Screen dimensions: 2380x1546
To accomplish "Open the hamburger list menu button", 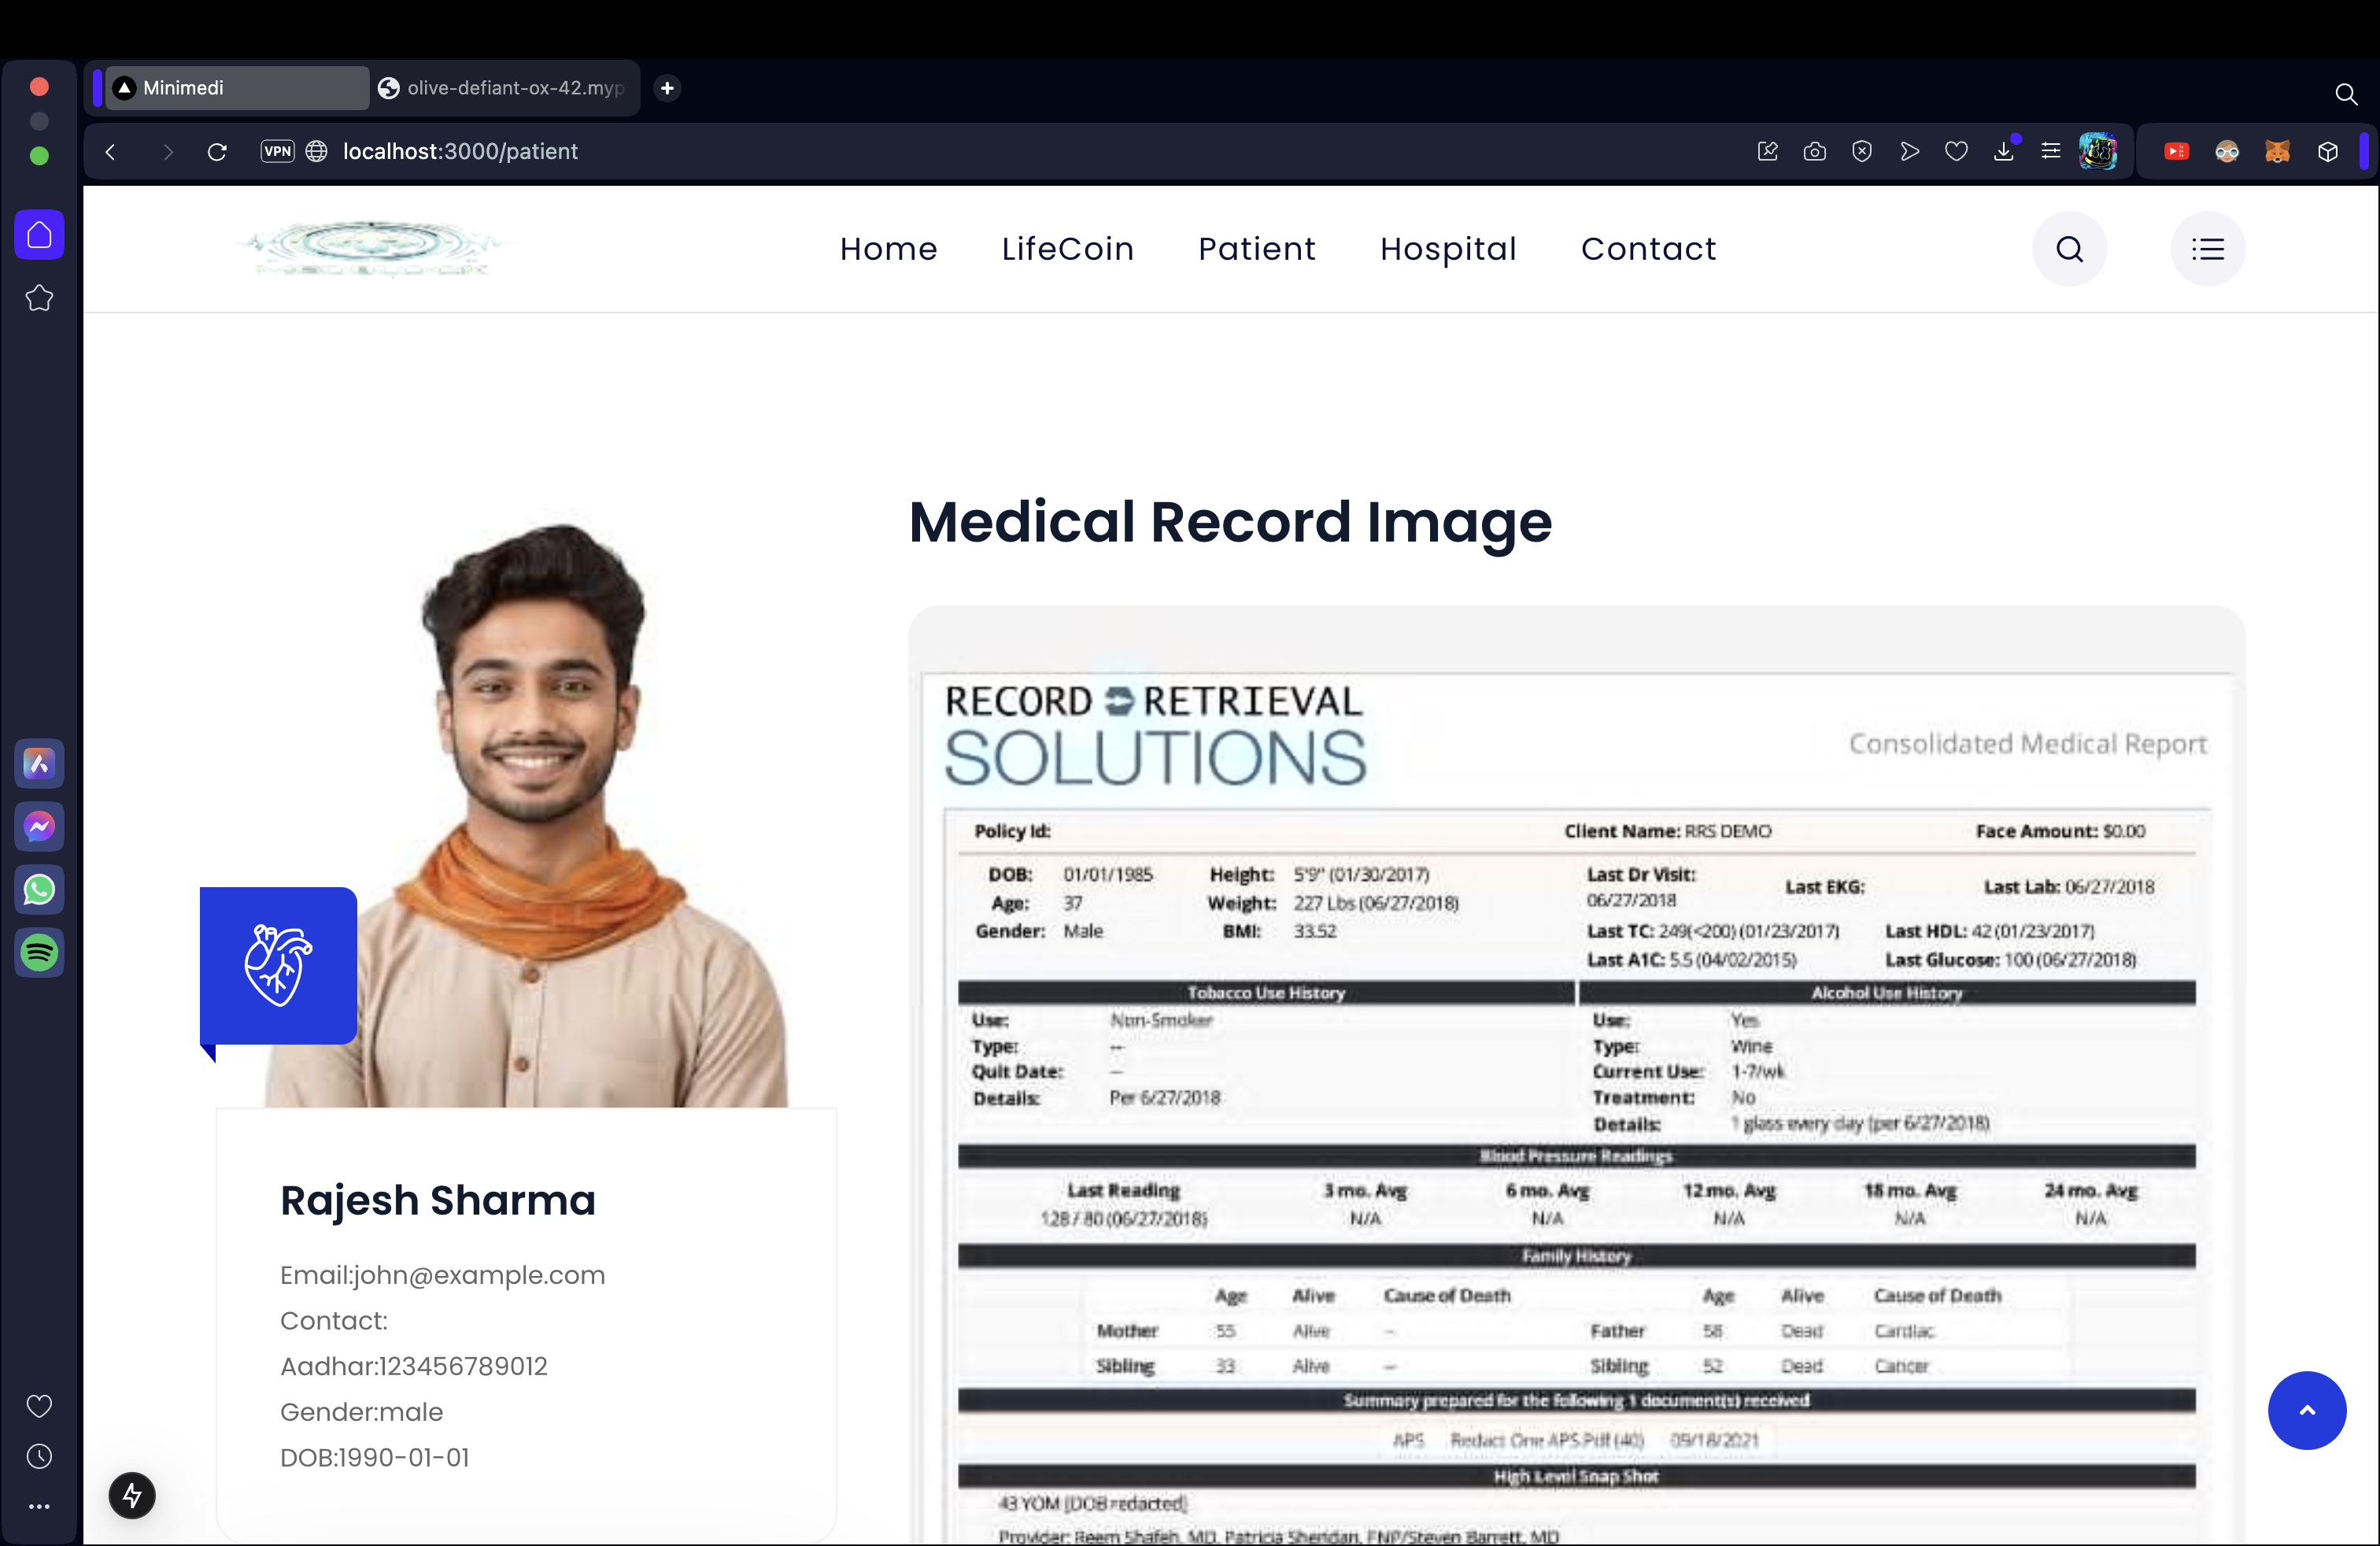I will [2207, 249].
